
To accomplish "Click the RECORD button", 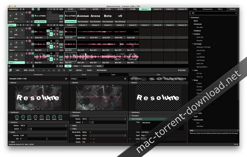I will coord(182,70).
